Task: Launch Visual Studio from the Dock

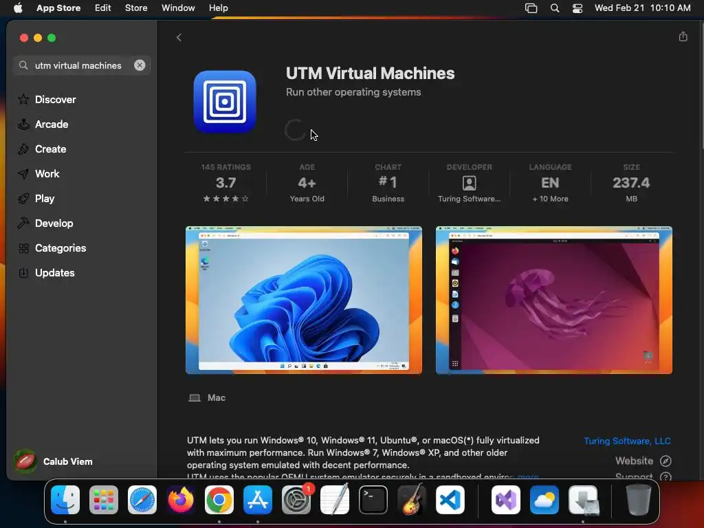Action: tap(506, 500)
